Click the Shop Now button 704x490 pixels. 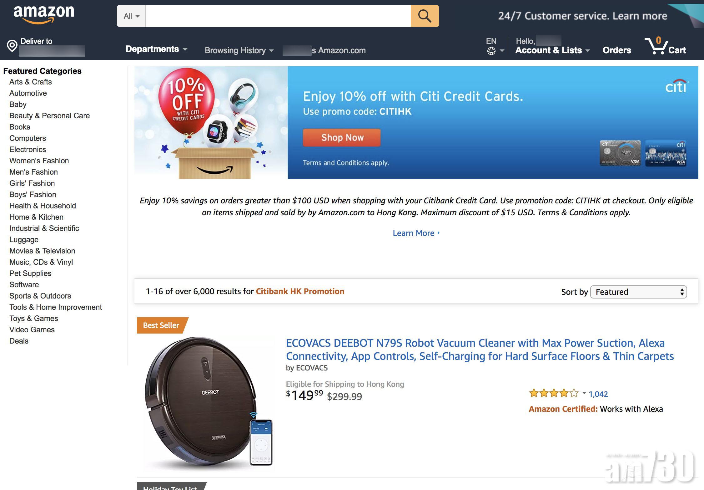(341, 138)
